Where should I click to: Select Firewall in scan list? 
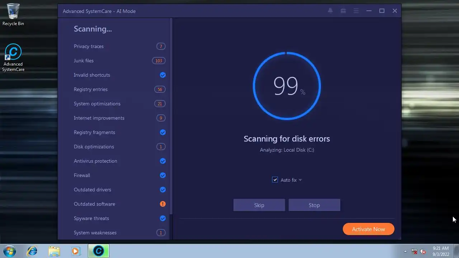click(x=82, y=175)
